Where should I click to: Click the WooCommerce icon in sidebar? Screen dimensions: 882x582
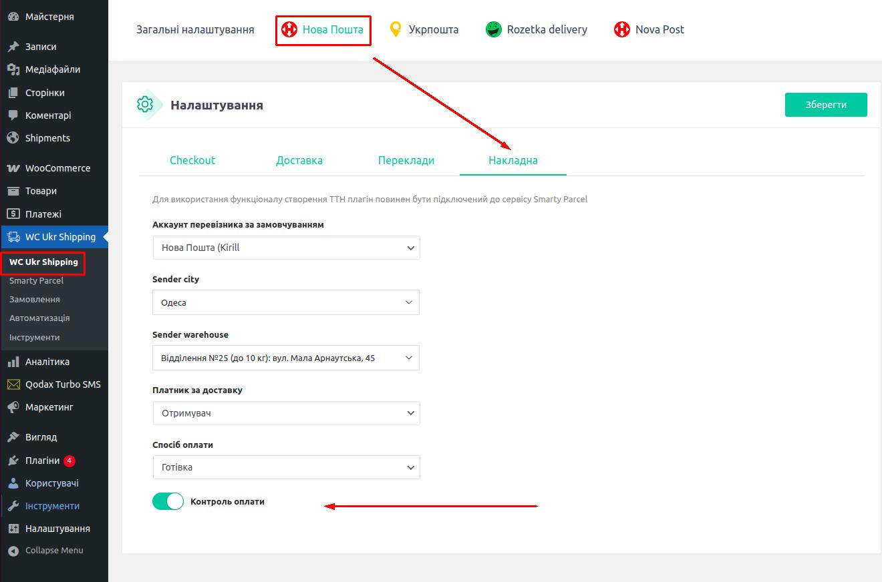[x=13, y=168]
